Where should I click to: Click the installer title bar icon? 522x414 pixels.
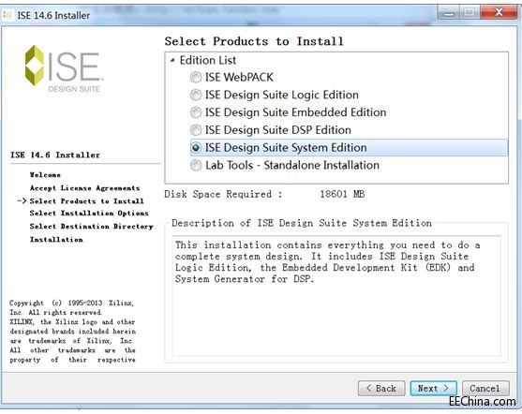[8, 15]
